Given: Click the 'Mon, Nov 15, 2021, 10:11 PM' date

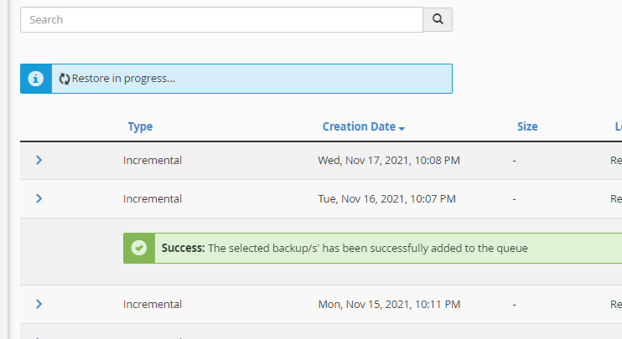Looking at the screenshot, I should (388, 305).
